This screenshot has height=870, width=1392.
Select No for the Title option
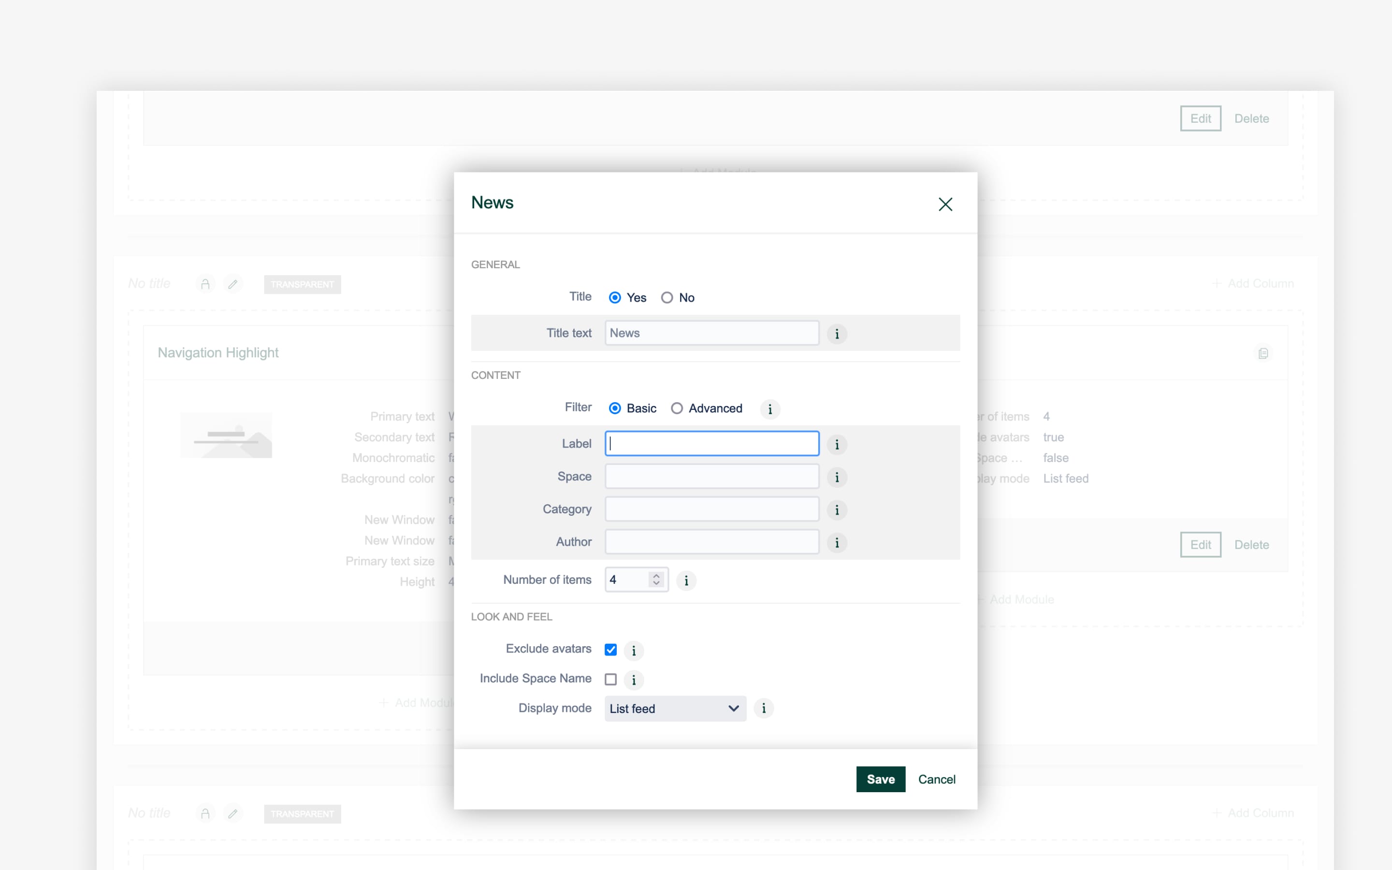[667, 297]
